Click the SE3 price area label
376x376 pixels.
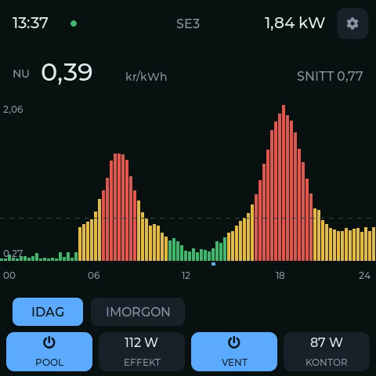[188, 23]
